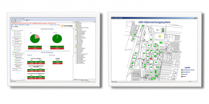The height and width of the screenshot is (104, 209).
Task: Switch to the Site Maps tab
Action: coord(19,22)
